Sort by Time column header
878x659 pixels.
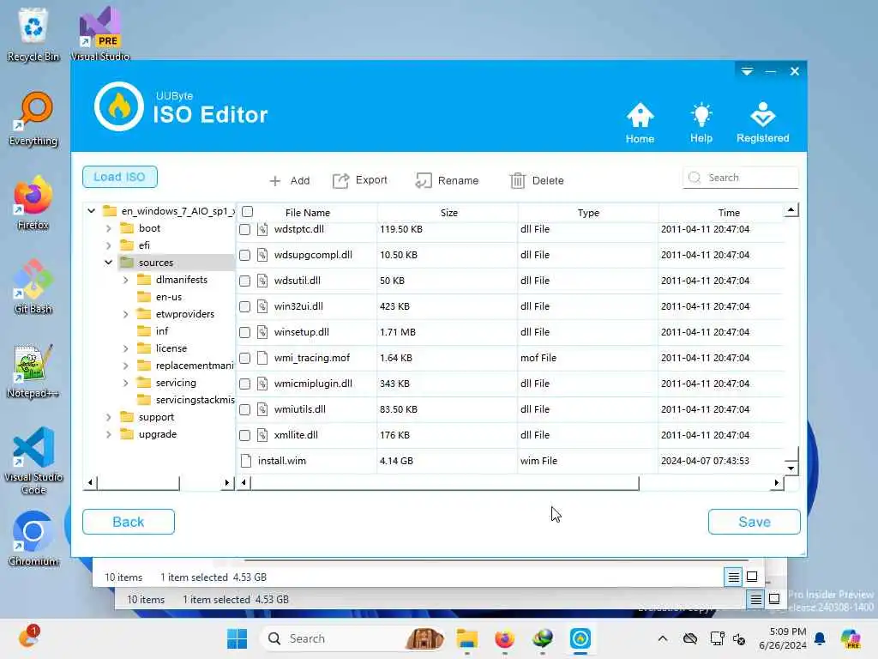coord(729,213)
